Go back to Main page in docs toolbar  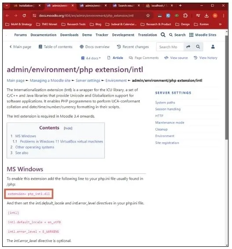pos(20,47)
